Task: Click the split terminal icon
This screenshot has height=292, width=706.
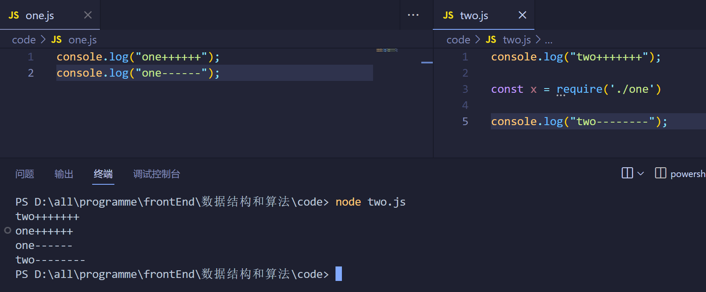Action: (x=627, y=173)
